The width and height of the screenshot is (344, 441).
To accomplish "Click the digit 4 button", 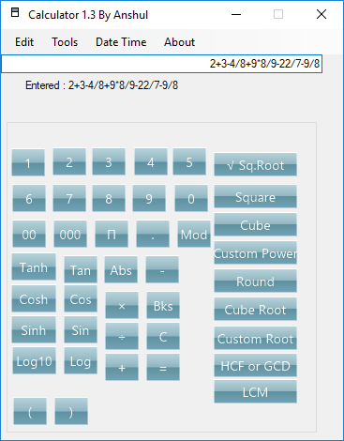I will point(151,161).
